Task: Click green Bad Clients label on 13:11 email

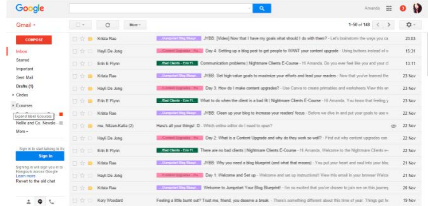Action: point(177,63)
